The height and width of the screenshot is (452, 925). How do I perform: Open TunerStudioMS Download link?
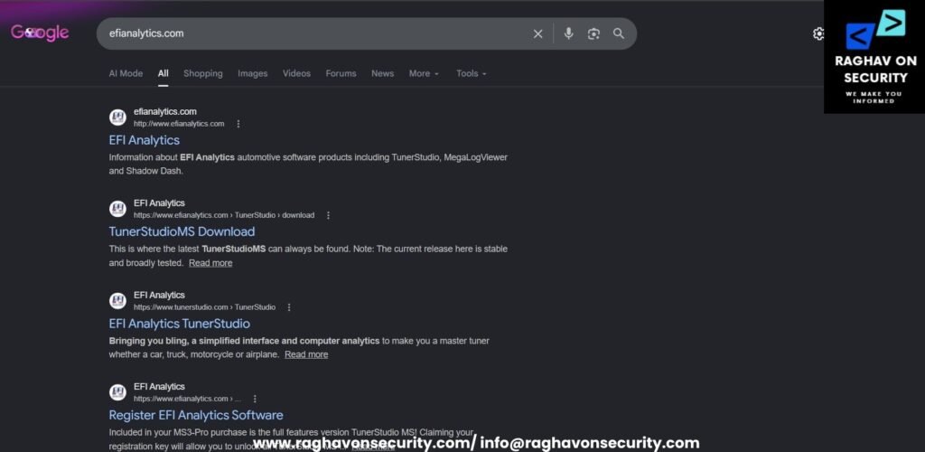(182, 232)
